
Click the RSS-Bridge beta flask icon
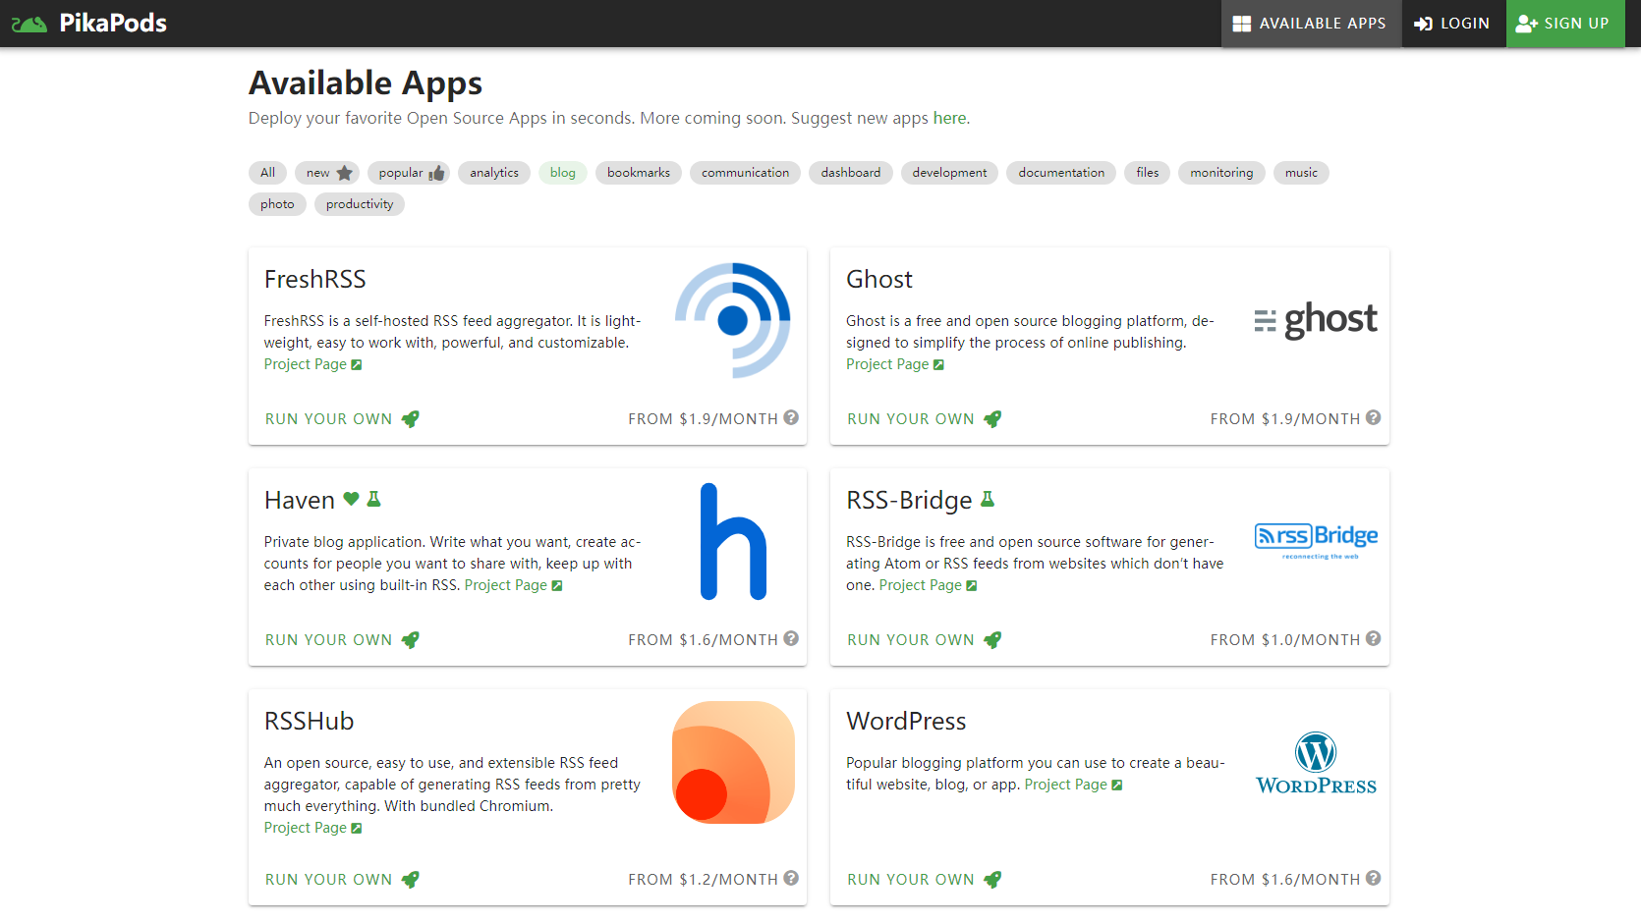988,500
